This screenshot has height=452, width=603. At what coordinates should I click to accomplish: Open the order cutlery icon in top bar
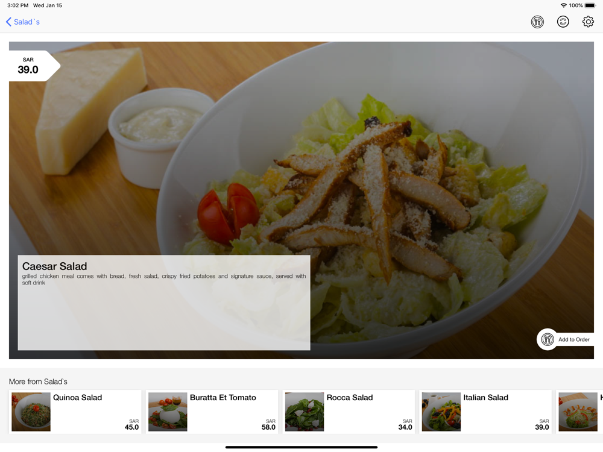coord(537,22)
